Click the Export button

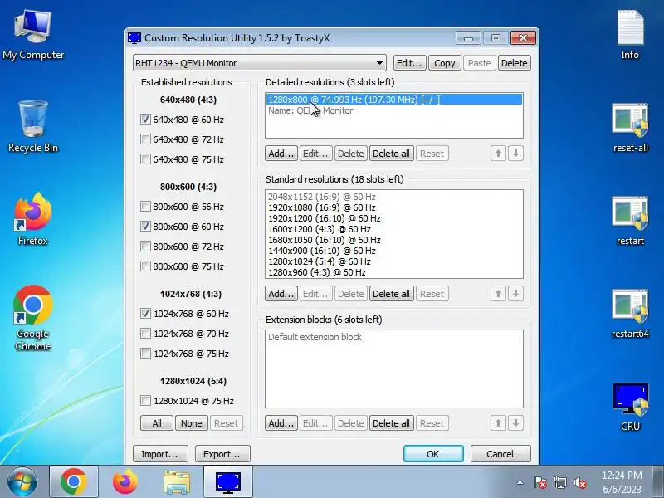coord(222,454)
